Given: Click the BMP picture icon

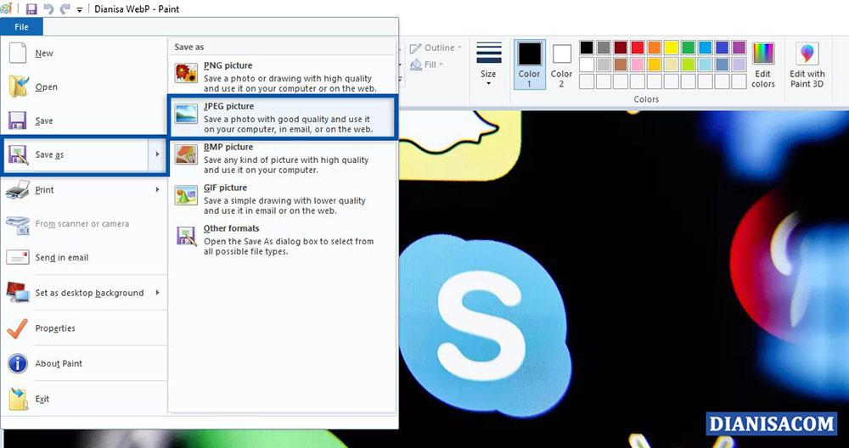Looking at the screenshot, I should click(186, 154).
